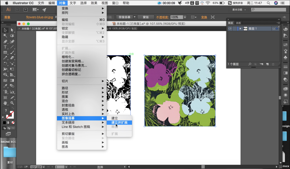Select the Pen tool

(x=5, y=41)
